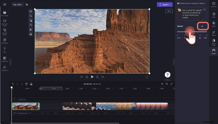Redo the last action
The height and width of the screenshot is (124, 218).
click(x=17, y=84)
